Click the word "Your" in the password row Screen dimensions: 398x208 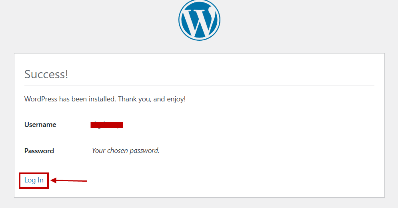click(x=98, y=151)
